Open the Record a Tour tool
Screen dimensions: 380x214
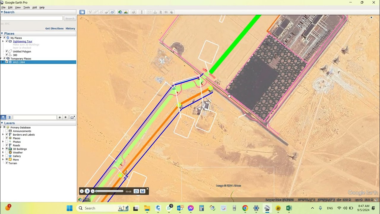[x=113, y=12]
